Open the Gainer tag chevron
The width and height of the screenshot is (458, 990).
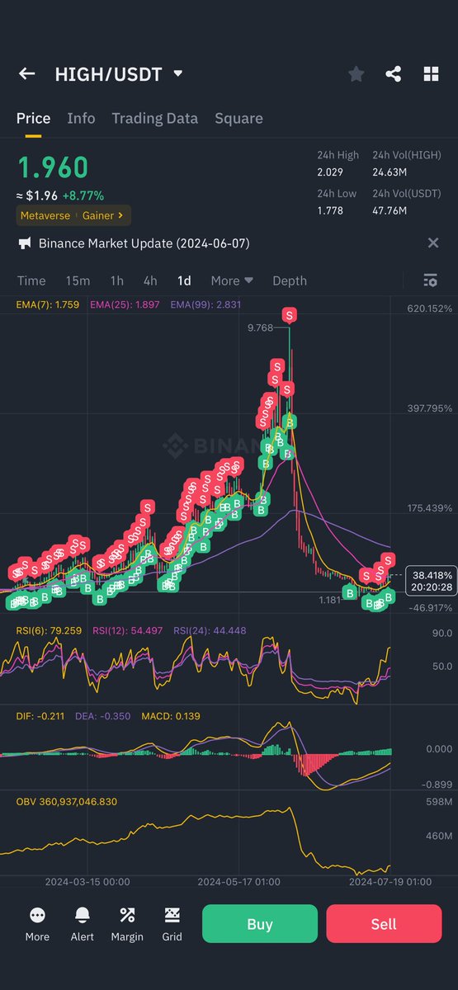120,215
